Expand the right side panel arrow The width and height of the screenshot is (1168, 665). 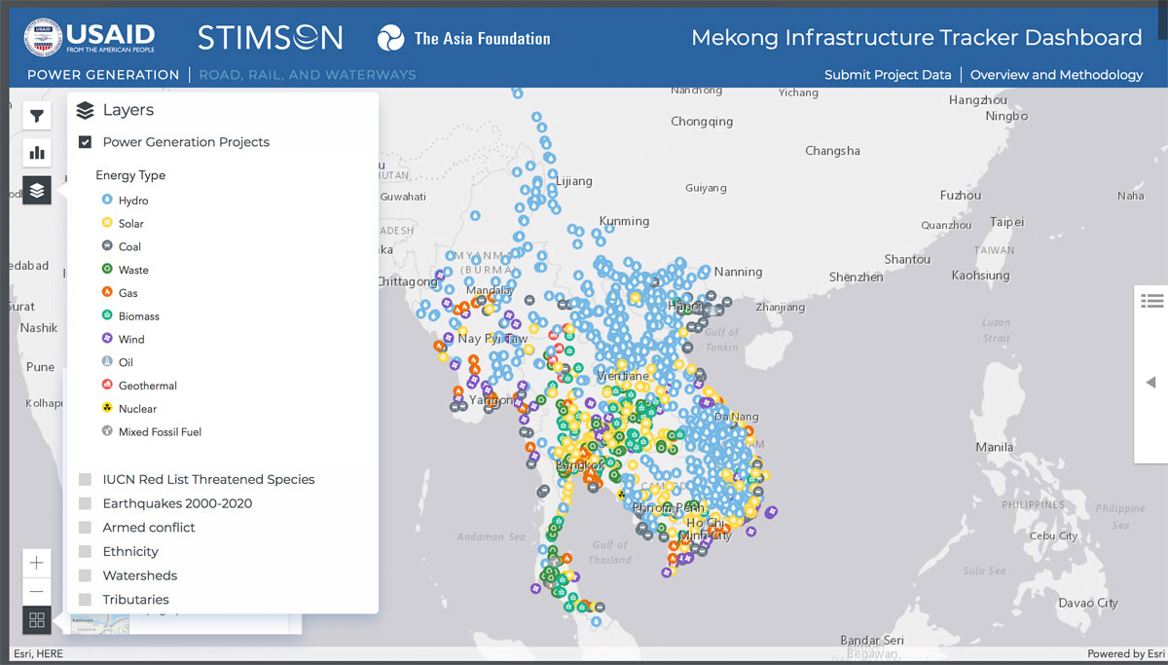pos(1151,382)
